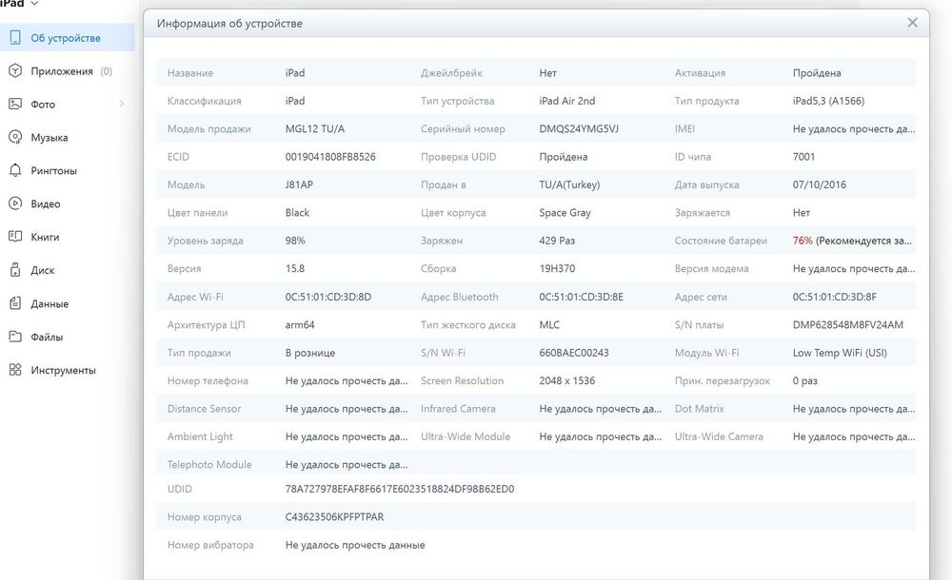Click model value J81AP
The image size is (952, 580).
click(x=299, y=184)
